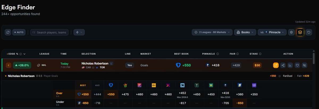Collapse the Nicholas Robertson row with arrow
Image resolution: width=319 pixels, height=109 pixels.
click(x=9, y=65)
